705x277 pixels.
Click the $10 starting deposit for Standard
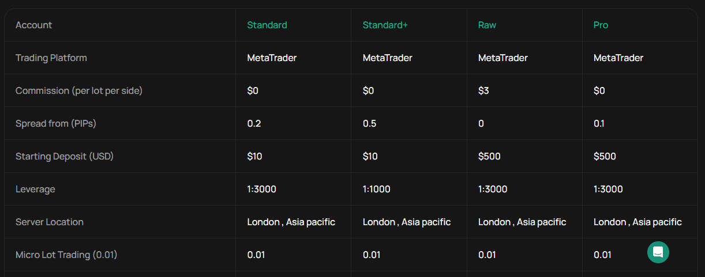[254, 156]
